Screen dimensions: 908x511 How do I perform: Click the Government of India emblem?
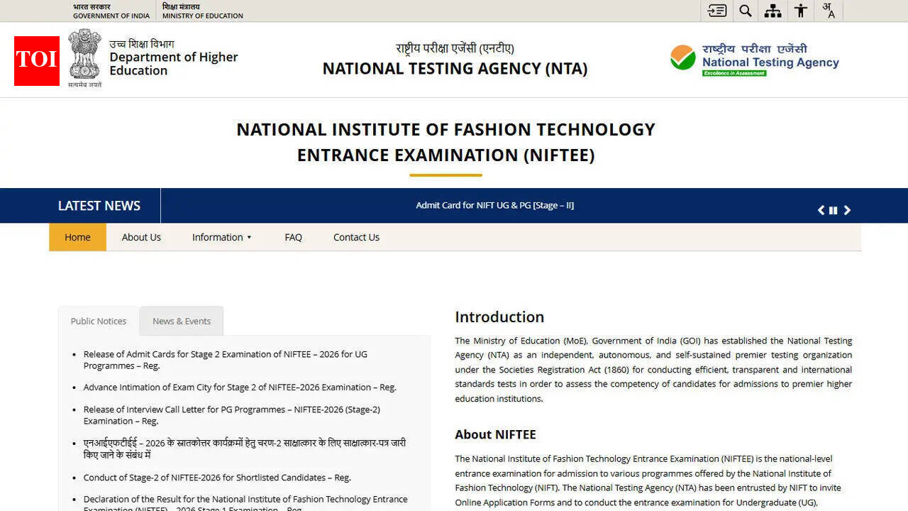[x=85, y=58]
